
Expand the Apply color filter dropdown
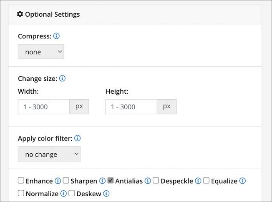[x=49, y=154]
